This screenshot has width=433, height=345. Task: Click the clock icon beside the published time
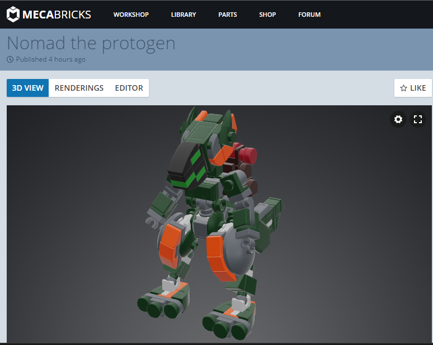pyautogui.click(x=10, y=59)
